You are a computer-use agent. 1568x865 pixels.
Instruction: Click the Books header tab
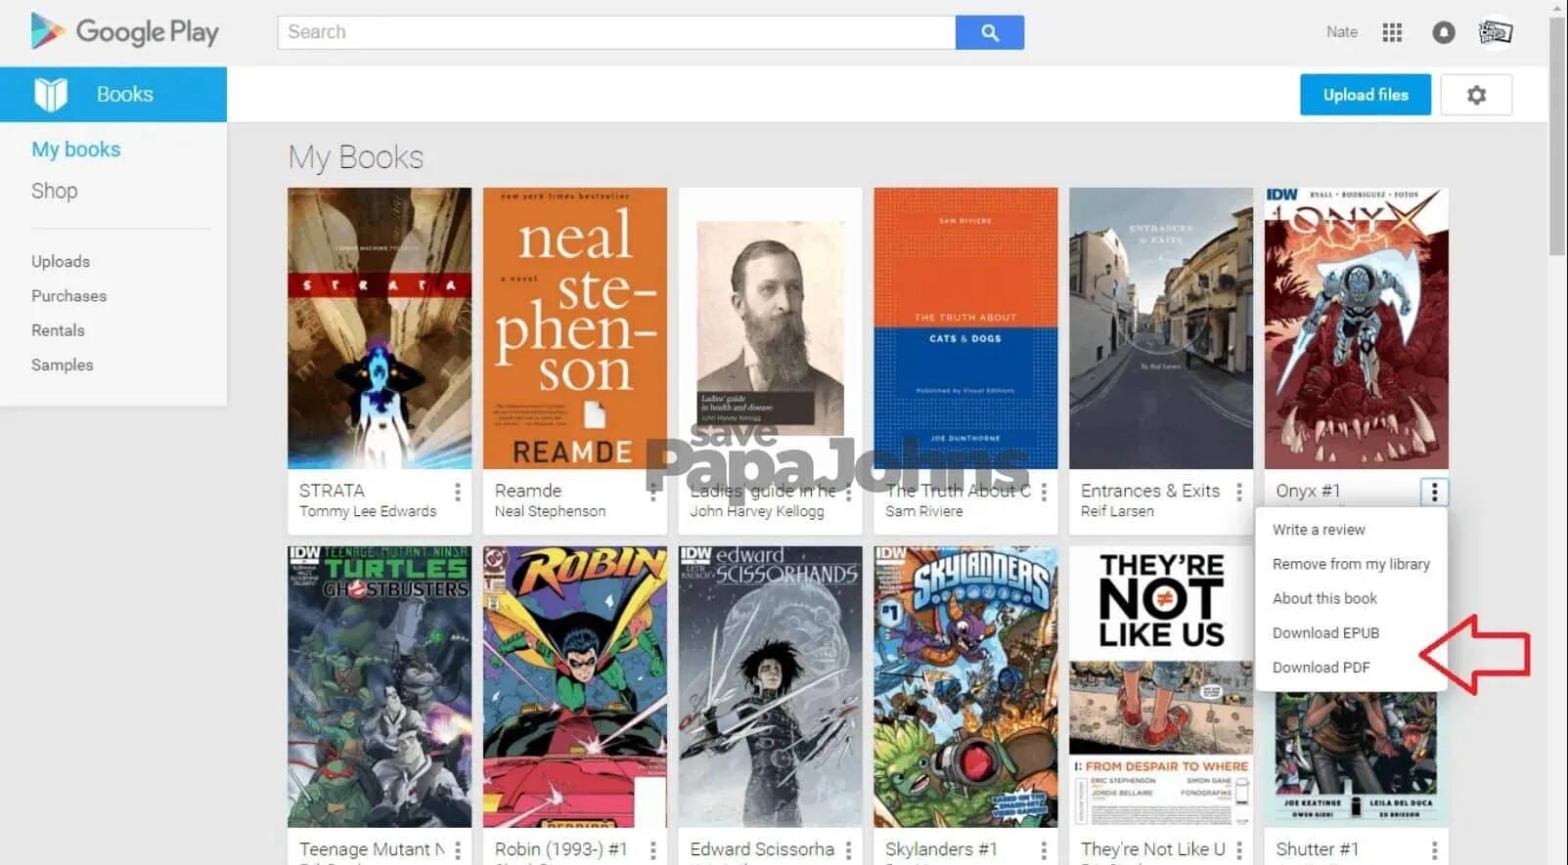[x=113, y=94]
